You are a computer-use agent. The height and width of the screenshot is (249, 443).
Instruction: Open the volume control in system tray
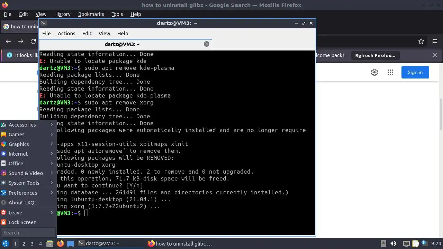(393, 244)
